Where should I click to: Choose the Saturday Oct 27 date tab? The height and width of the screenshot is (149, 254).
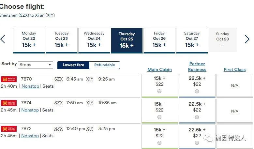pos(192,40)
